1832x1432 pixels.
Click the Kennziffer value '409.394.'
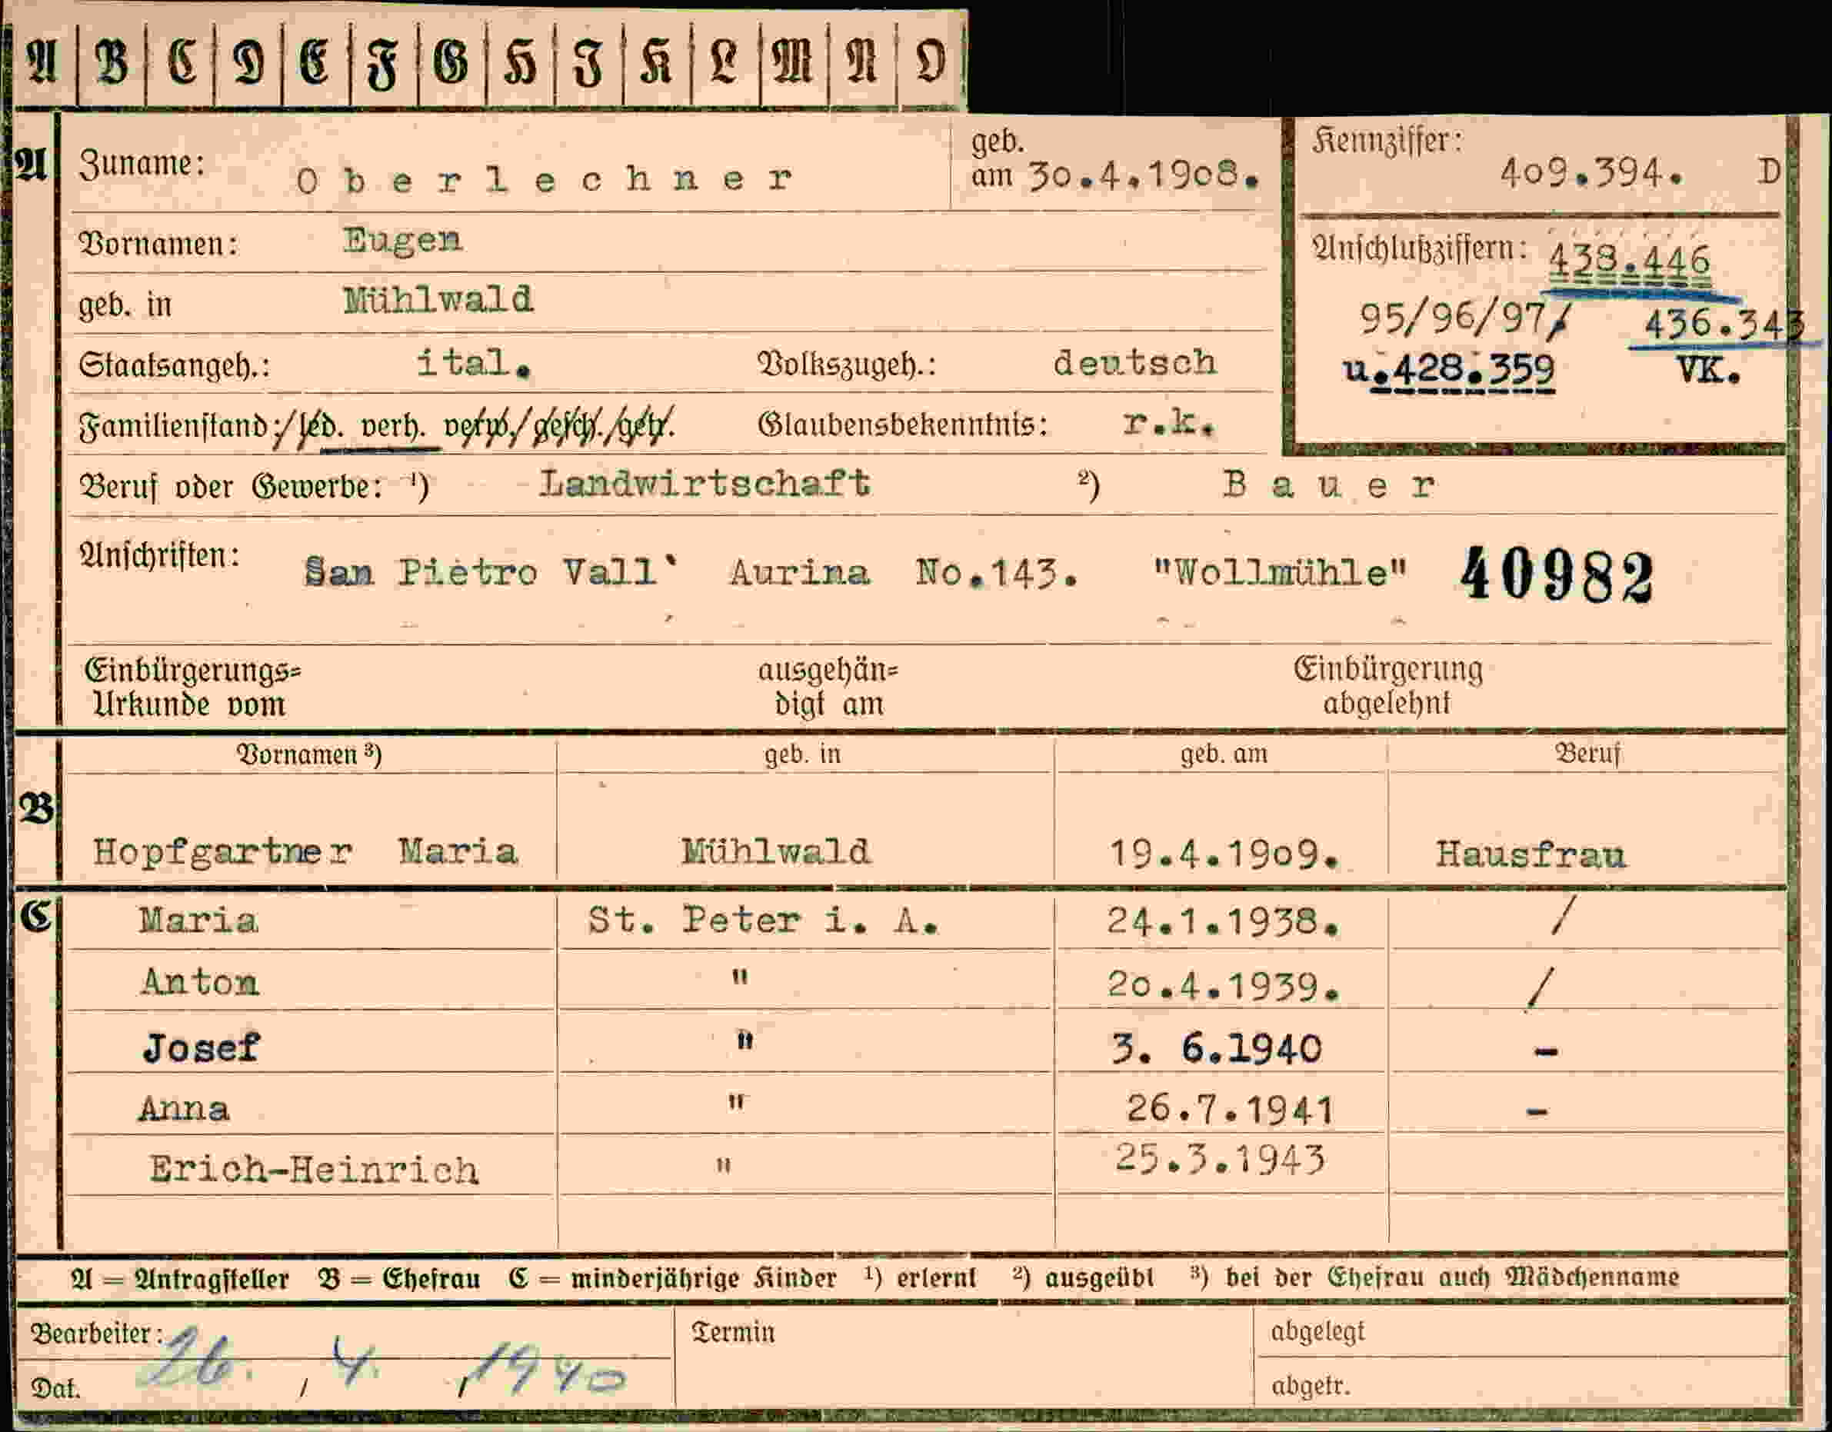click(1591, 174)
